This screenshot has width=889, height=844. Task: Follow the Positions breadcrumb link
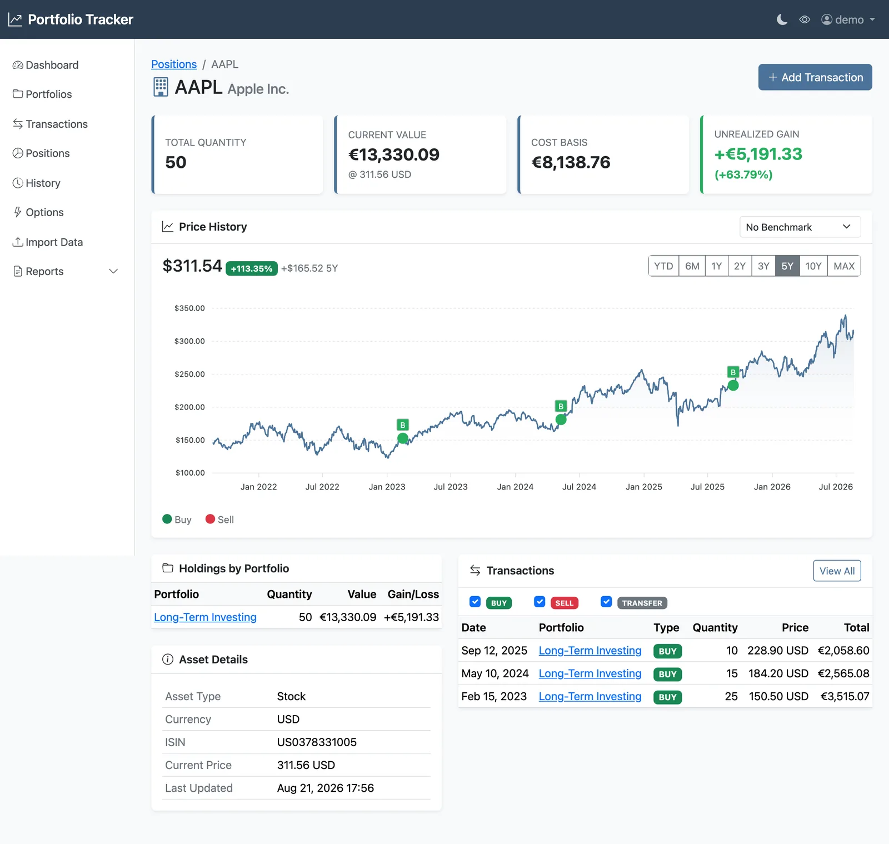[174, 64]
